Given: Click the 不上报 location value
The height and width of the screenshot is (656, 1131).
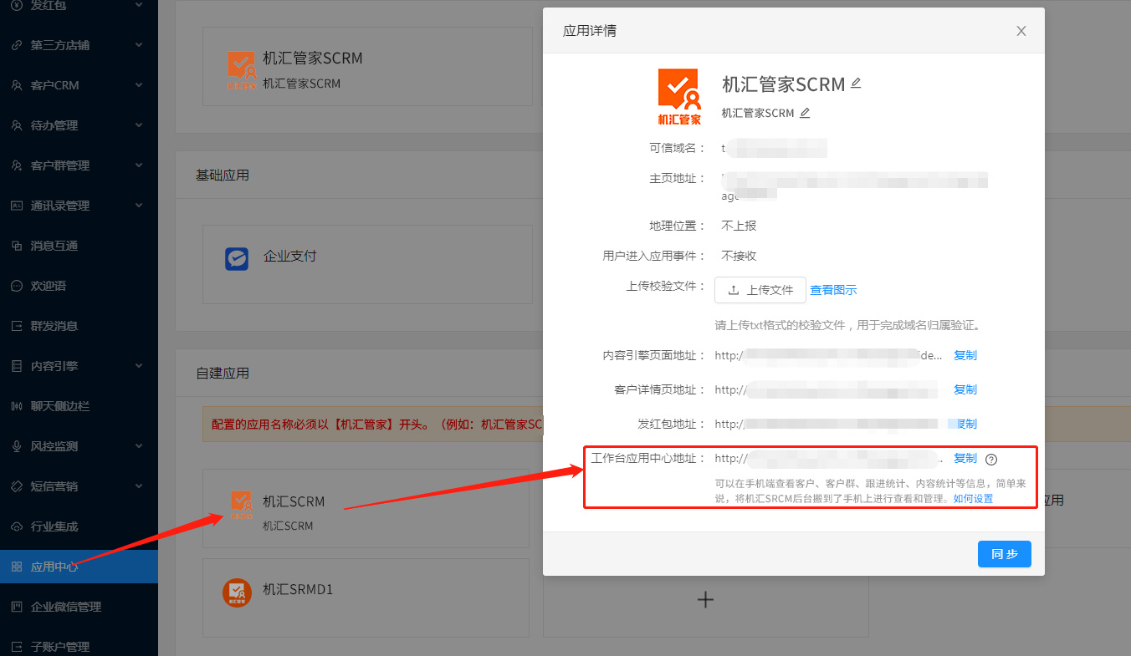Looking at the screenshot, I should (x=739, y=226).
